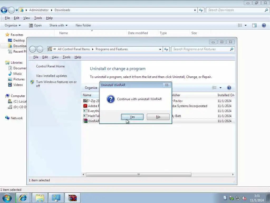Select the Adobe program icon

pos(85,106)
